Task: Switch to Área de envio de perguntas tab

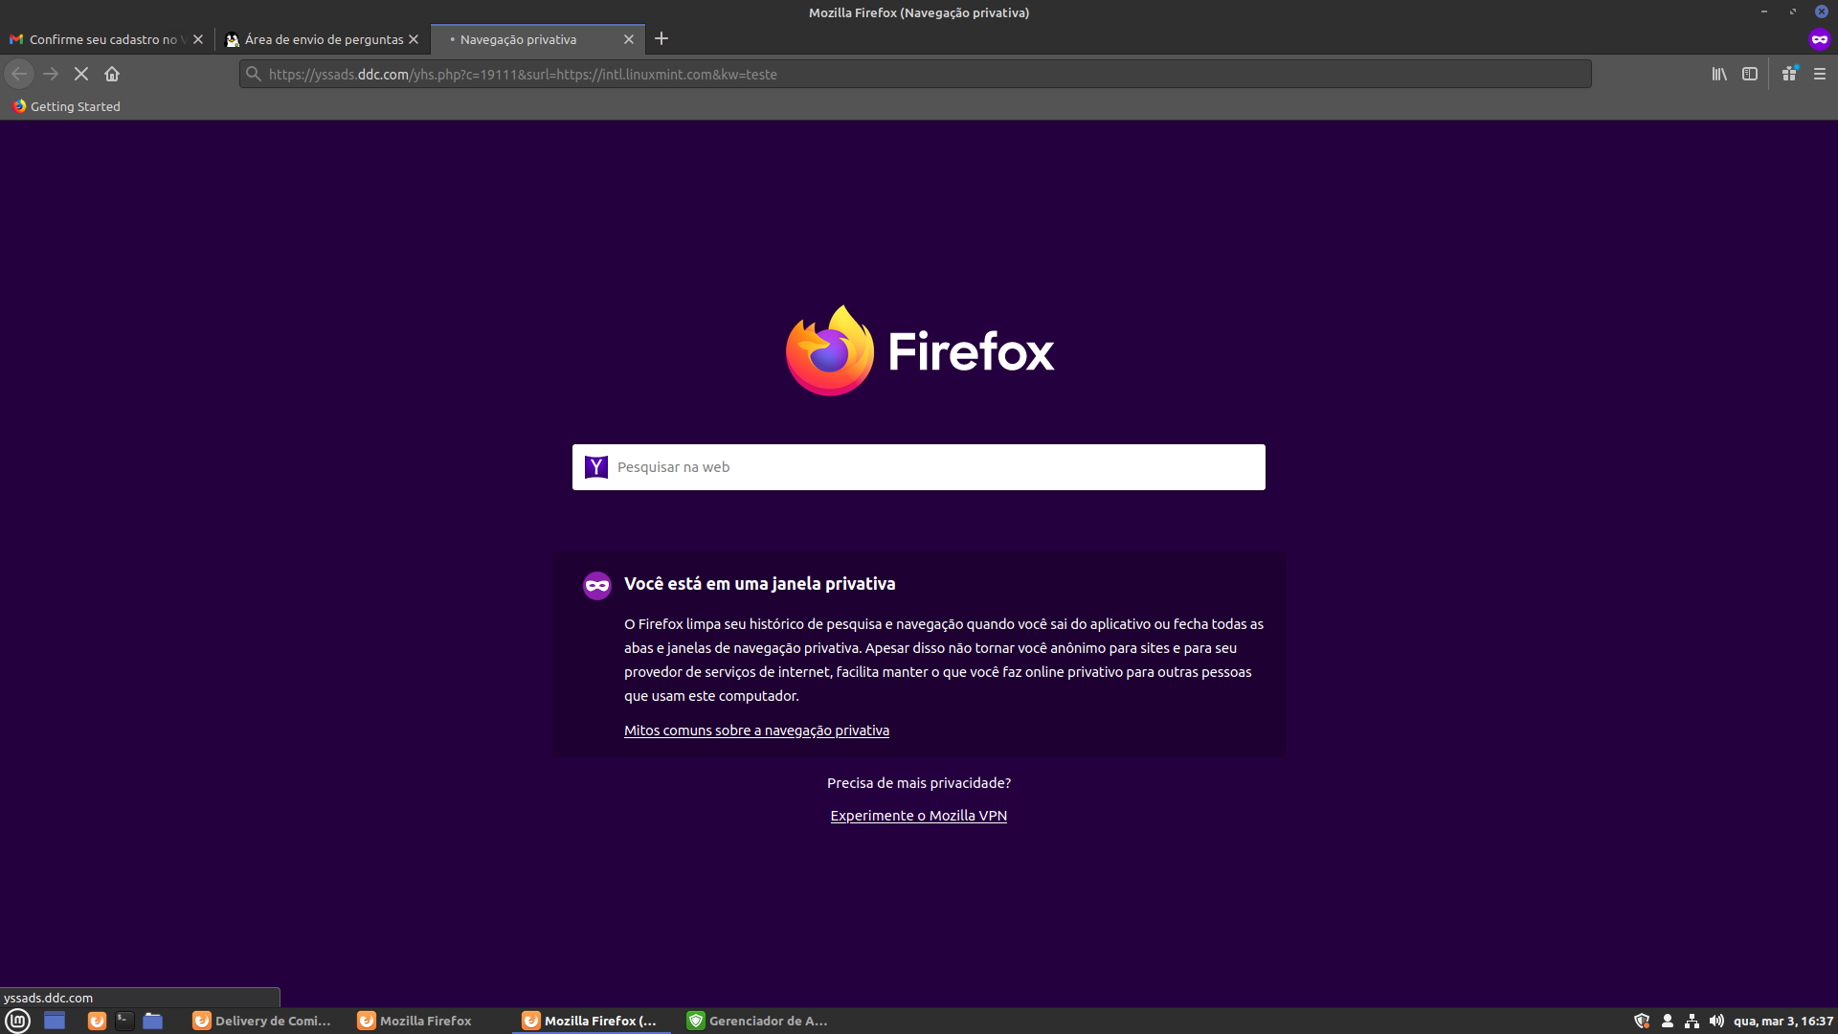Action: pyautogui.click(x=323, y=39)
